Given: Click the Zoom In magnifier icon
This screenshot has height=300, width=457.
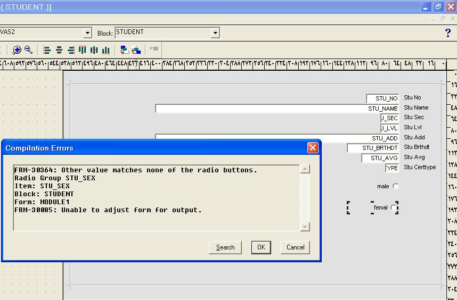Looking at the screenshot, I should click(x=17, y=50).
